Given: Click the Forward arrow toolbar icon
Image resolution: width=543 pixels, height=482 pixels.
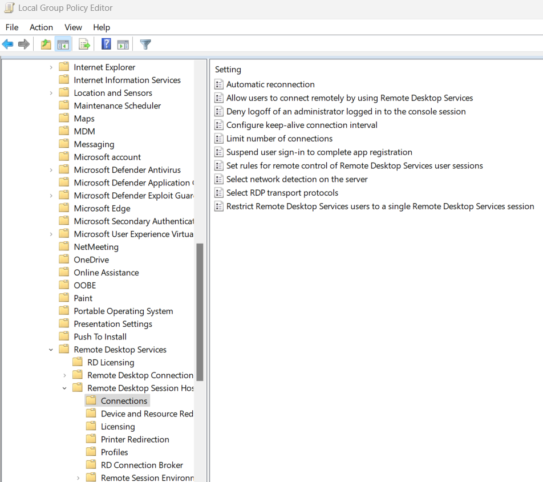Looking at the screenshot, I should [24, 44].
